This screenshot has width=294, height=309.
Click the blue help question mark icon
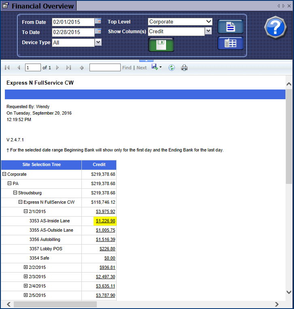275,28
